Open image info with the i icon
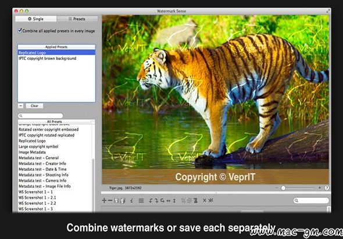This screenshot has width=343, height=239. 131,200
